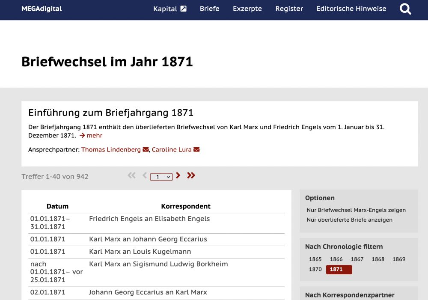Enable Nur überlieferte Briefe anzeigen option
The image size is (428, 300).
click(350, 220)
